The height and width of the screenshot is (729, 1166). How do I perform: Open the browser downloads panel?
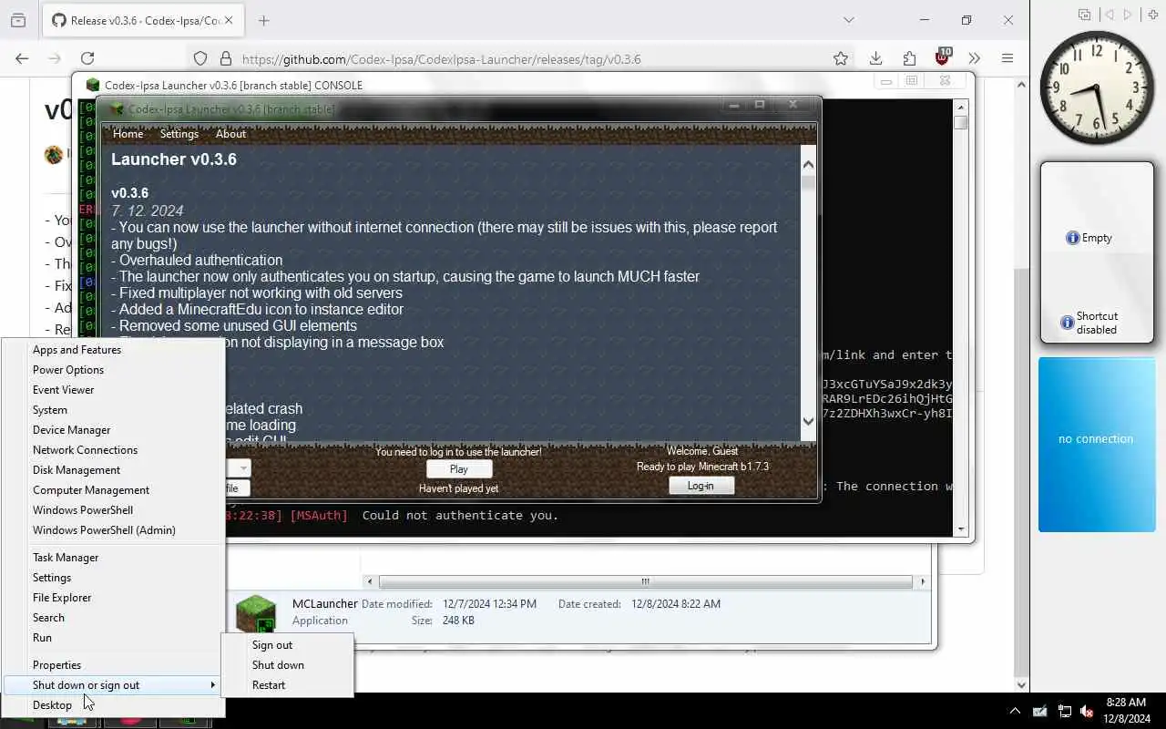pos(875,58)
